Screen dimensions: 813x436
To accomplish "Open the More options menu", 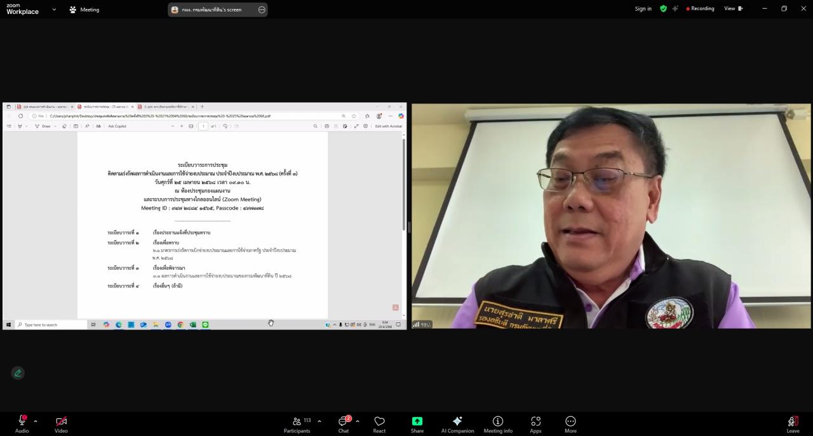I will pyautogui.click(x=570, y=424).
